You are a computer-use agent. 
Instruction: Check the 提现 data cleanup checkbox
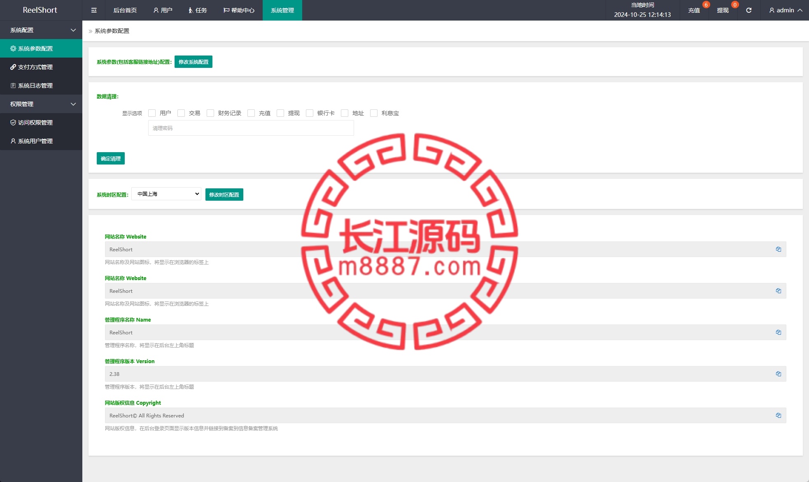pos(280,113)
